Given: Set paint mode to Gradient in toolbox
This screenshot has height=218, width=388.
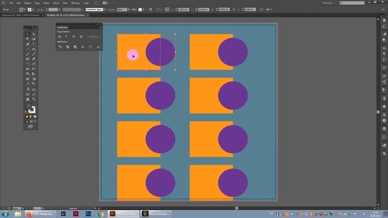Looking at the screenshot, I should tap(31, 116).
